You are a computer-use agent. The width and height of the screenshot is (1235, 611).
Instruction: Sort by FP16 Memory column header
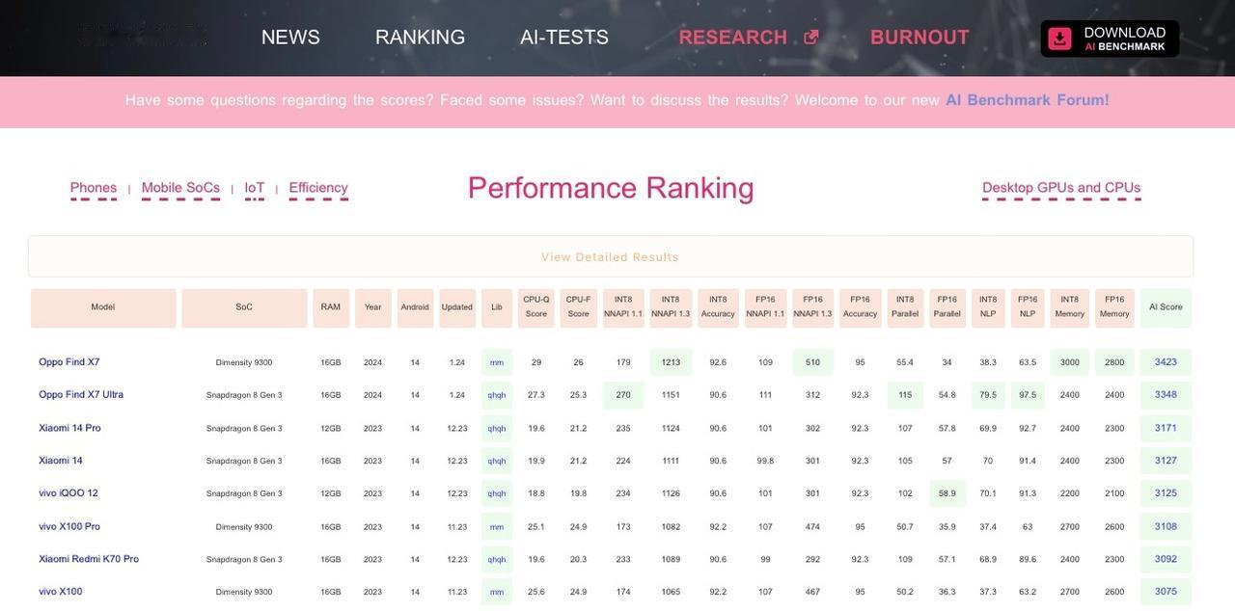click(1114, 308)
